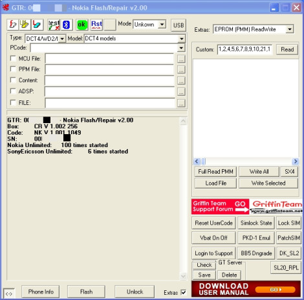Expand the Model dropdown DCT4 models

click(x=182, y=39)
